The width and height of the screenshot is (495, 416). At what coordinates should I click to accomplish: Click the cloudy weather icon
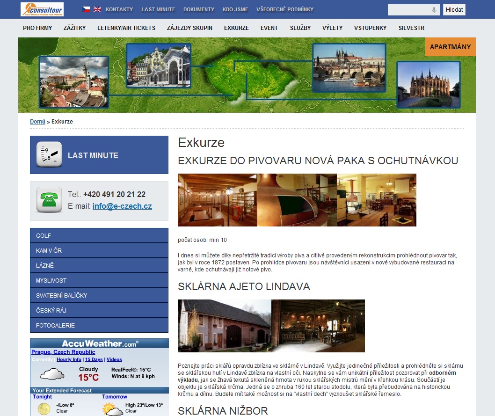pyautogui.click(x=52, y=374)
